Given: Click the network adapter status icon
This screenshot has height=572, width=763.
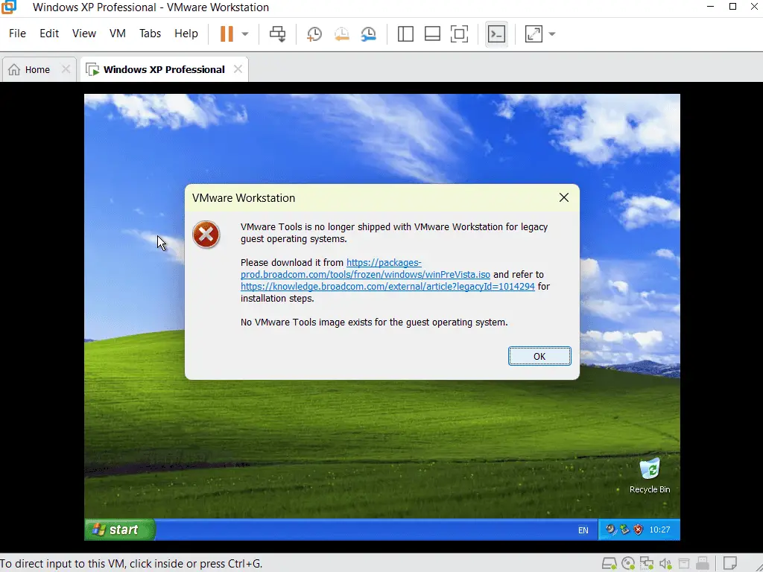Looking at the screenshot, I should (646, 563).
